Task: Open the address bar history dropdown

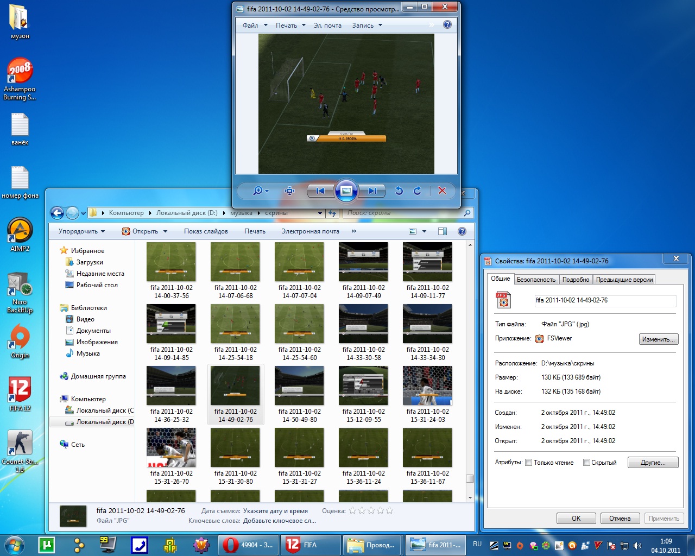Action: coord(320,213)
